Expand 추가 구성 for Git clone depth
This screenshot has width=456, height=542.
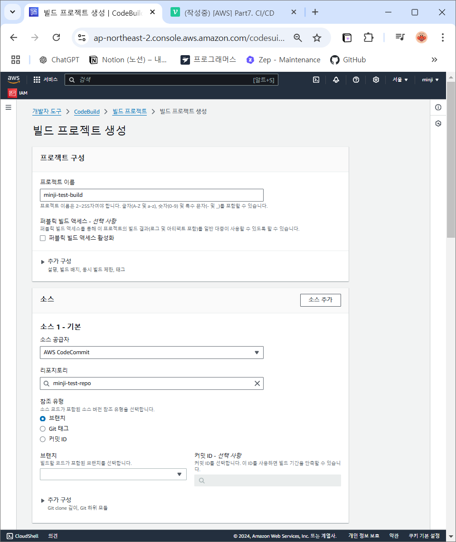click(x=59, y=500)
